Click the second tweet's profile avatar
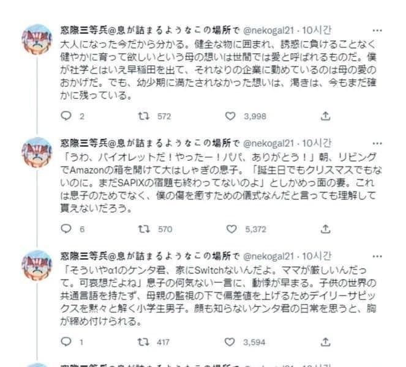The height and width of the screenshot is (367, 406). pyautogui.click(x=36, y=154)
